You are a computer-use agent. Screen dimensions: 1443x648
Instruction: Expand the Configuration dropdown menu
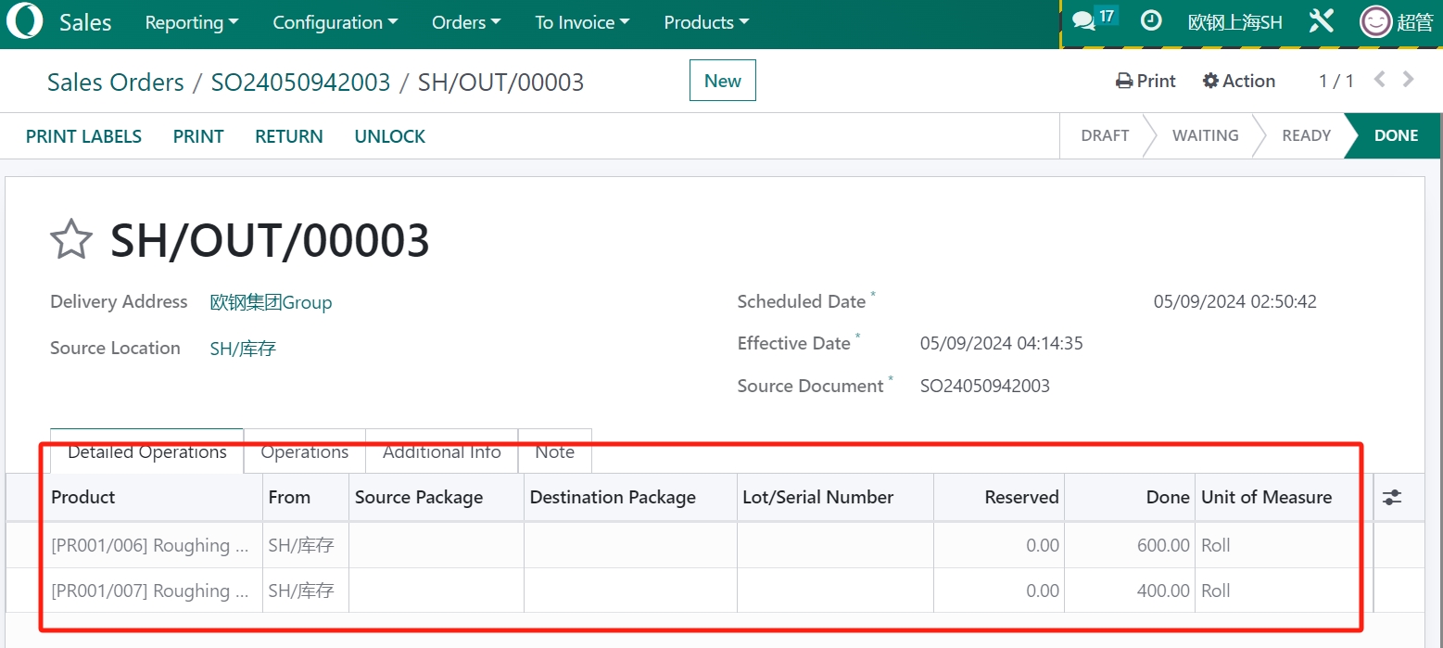[335, 22]
